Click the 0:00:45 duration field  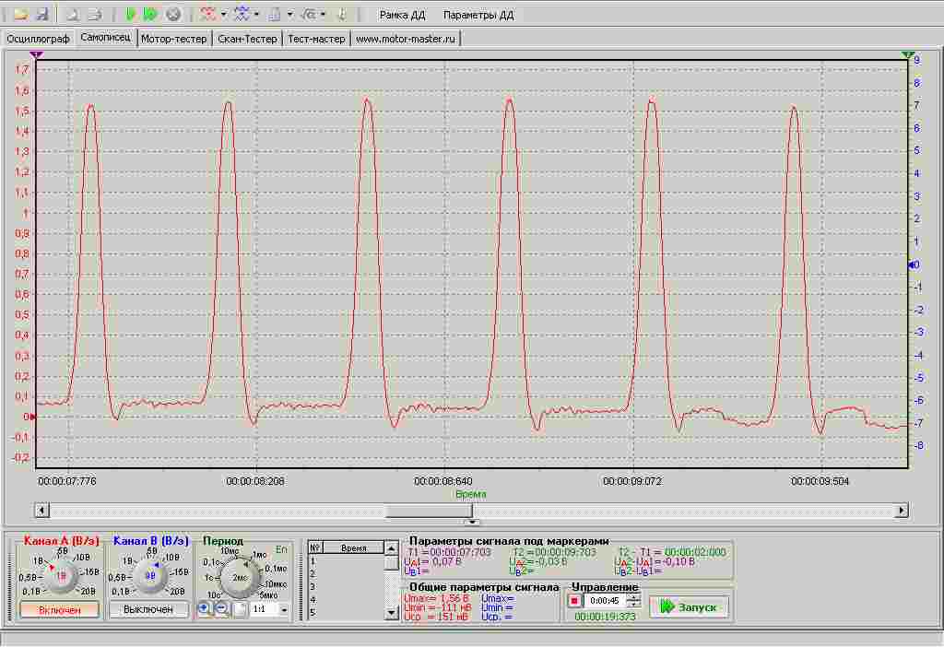[x=605, y=601]
